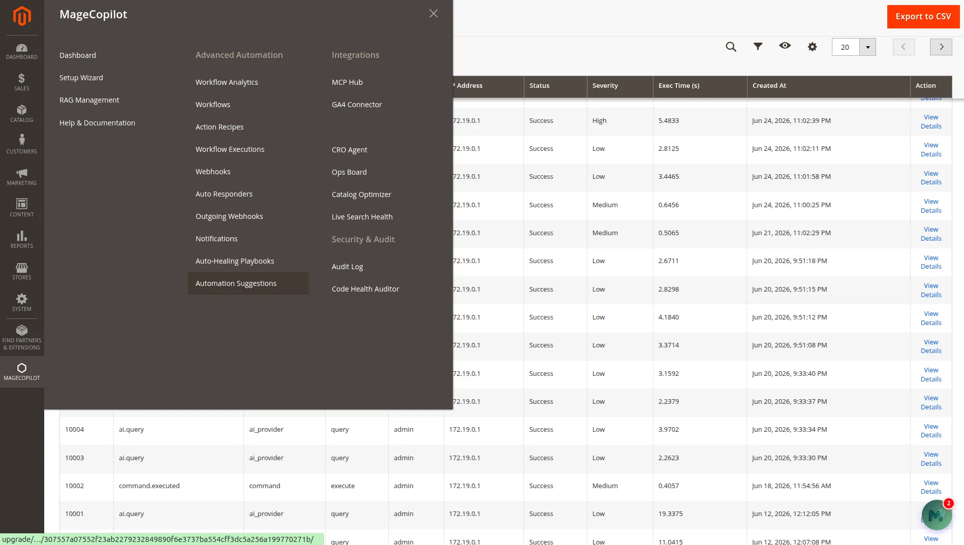
Task: View Details for entry 10003
Action: coord(931,459)
